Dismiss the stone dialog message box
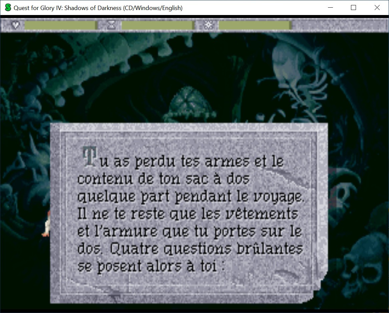The image size is (389, 313). point(189,213)
